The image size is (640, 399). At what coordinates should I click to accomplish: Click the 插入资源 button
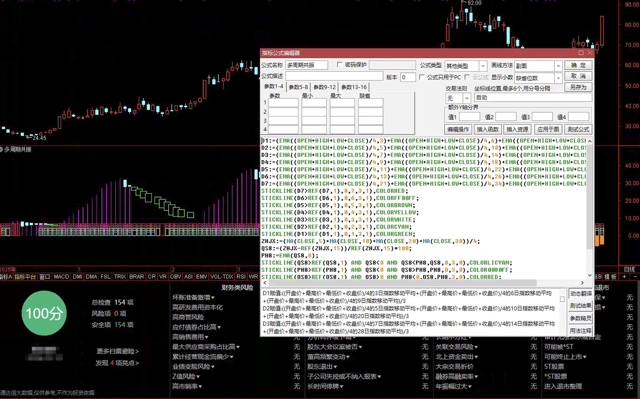517,129
